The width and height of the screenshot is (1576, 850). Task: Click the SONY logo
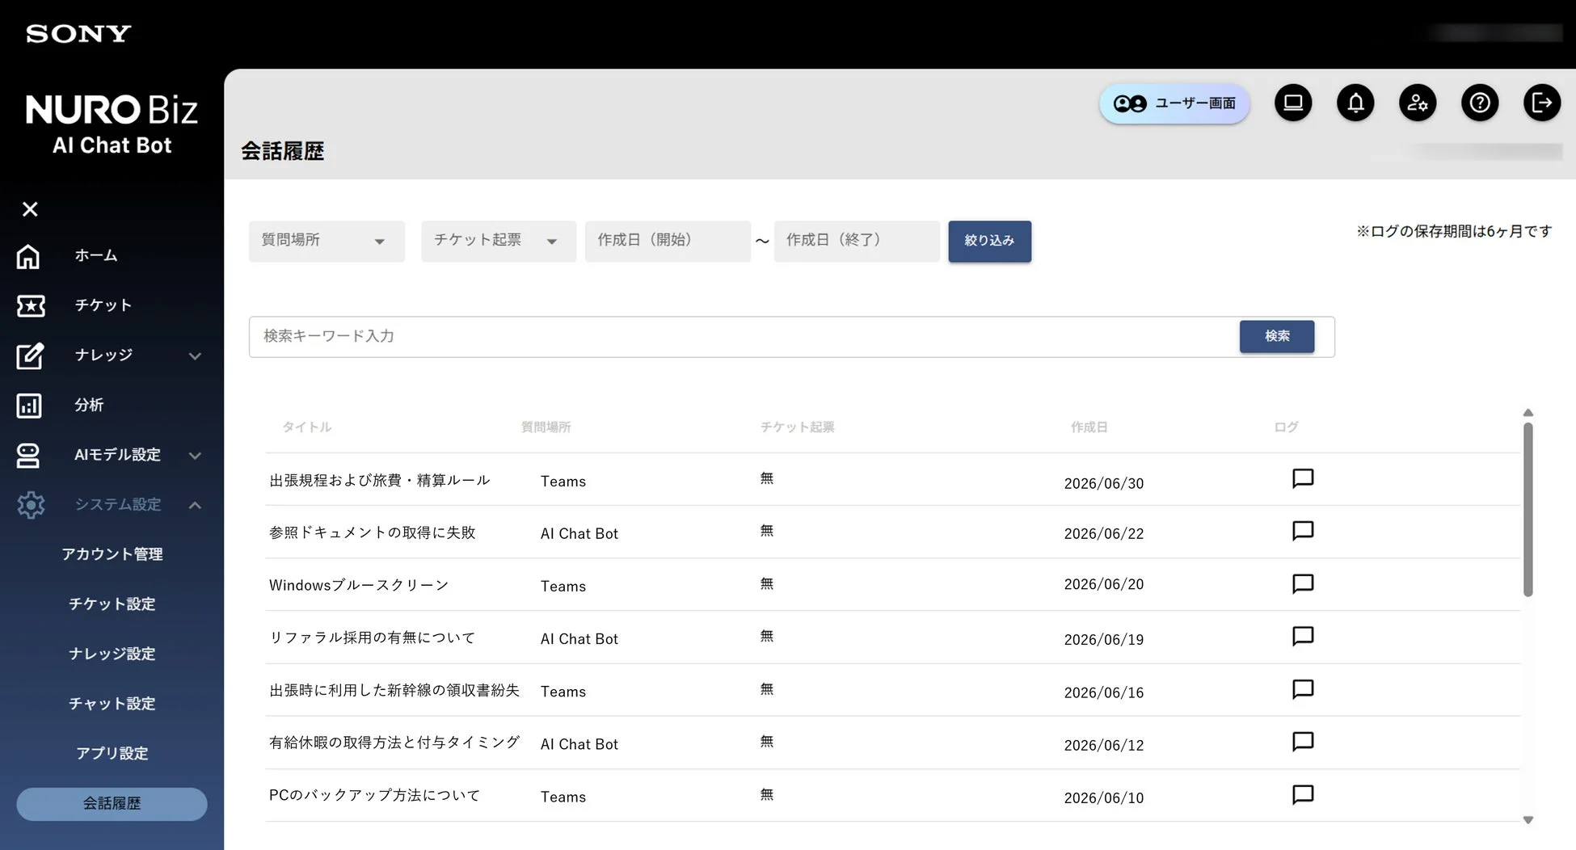point(78,33)
